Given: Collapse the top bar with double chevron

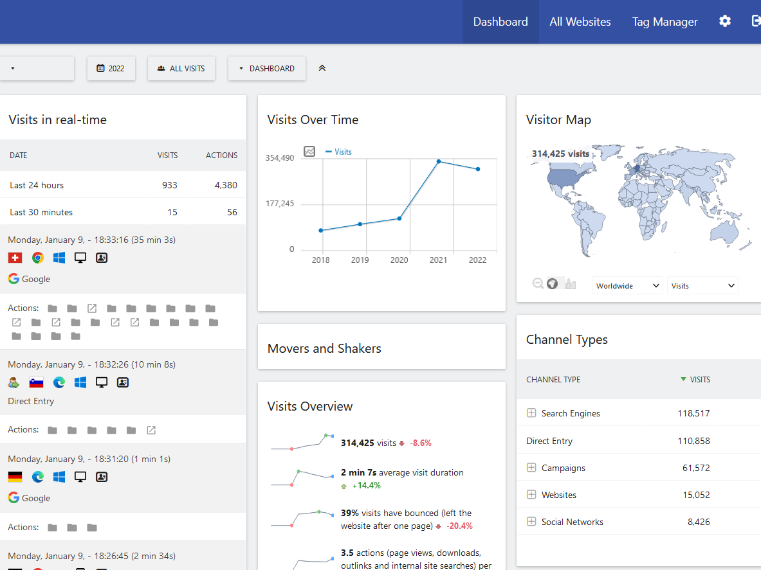Looking at the screenshot, I should [x=322, y=68].
